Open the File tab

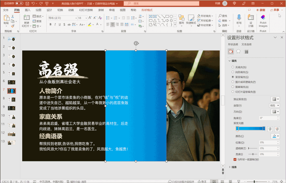[x=6, y=10]
